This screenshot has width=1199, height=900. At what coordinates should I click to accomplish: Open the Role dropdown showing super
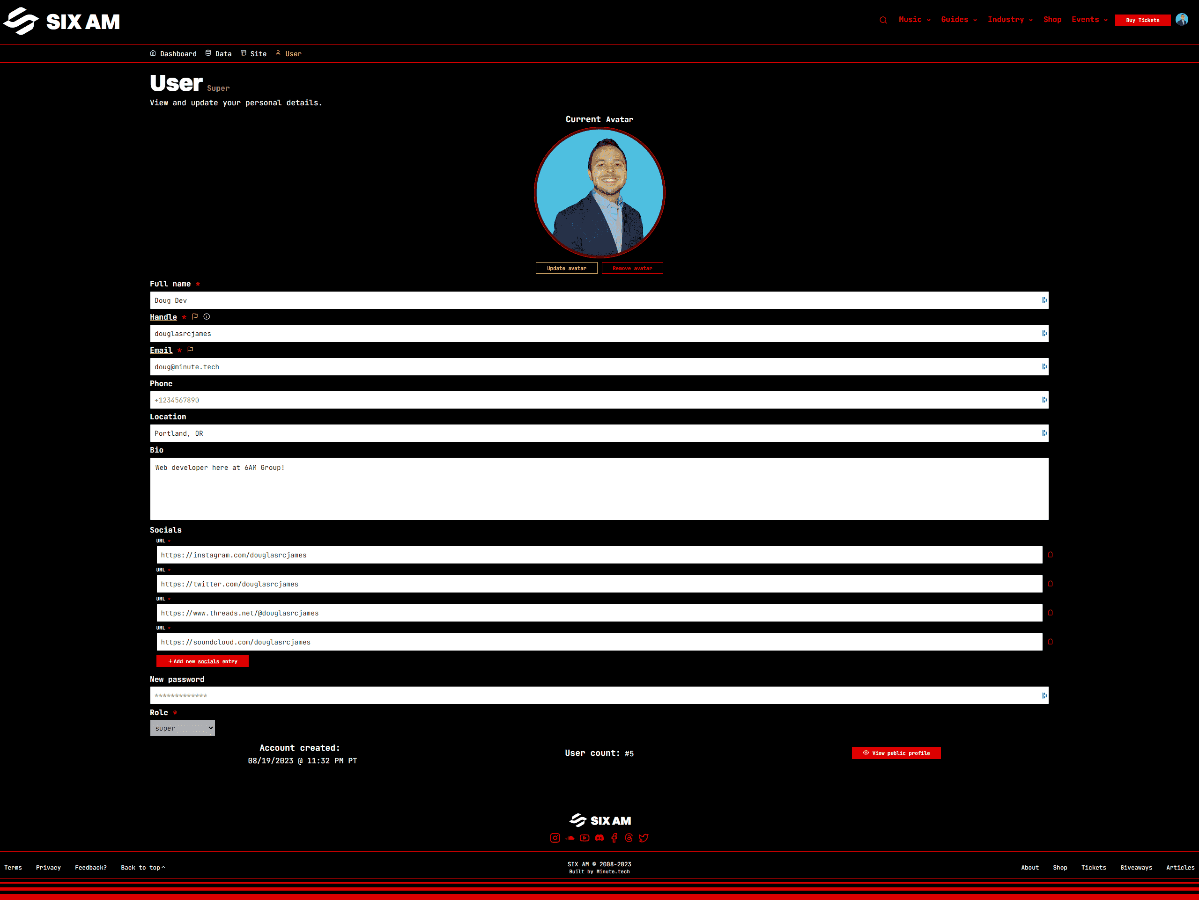click(x=182, y=728)
